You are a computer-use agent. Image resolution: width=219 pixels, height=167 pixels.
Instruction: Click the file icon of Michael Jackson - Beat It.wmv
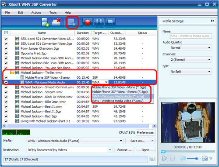(17, 106)
